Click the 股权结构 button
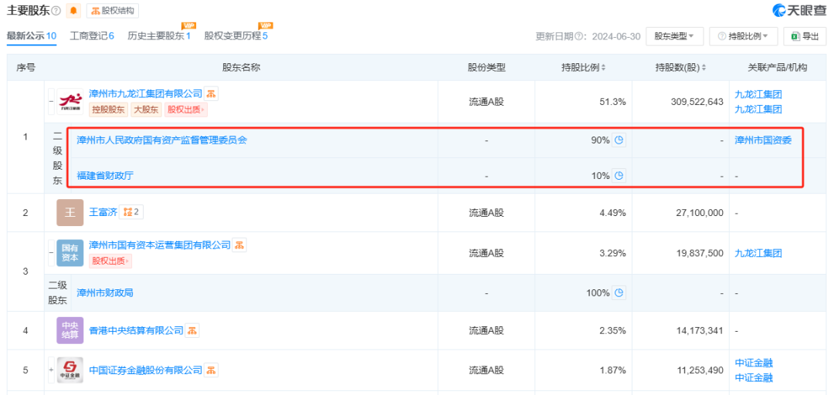The width and height of the screenshot is (834, 395). 112,11
